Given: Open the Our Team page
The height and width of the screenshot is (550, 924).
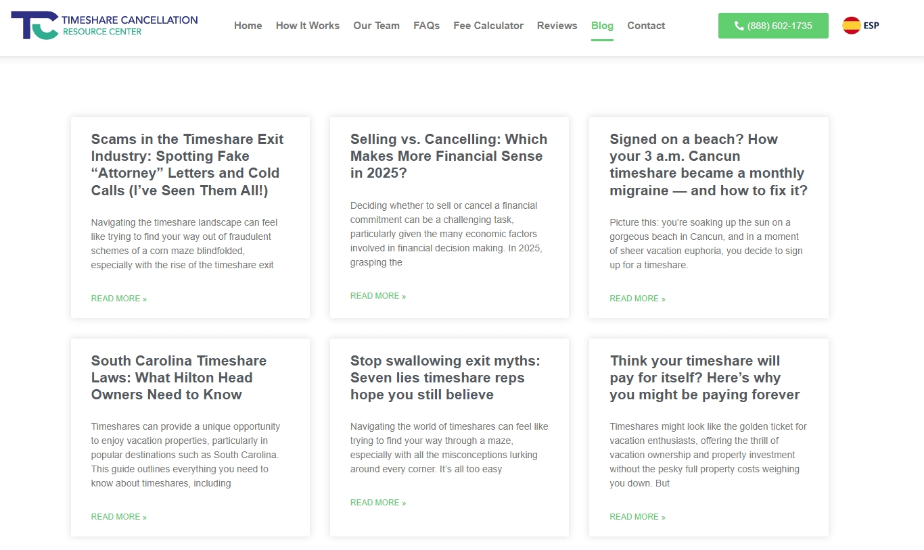Looking at the screenshot, I should pos(376,26).
